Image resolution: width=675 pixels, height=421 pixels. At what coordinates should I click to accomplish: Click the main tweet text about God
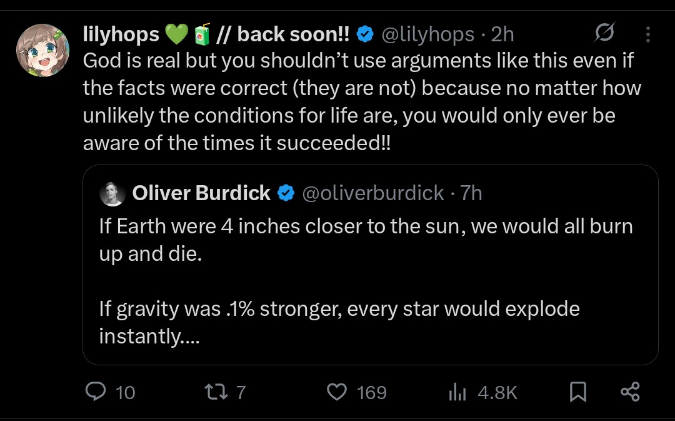362,102
